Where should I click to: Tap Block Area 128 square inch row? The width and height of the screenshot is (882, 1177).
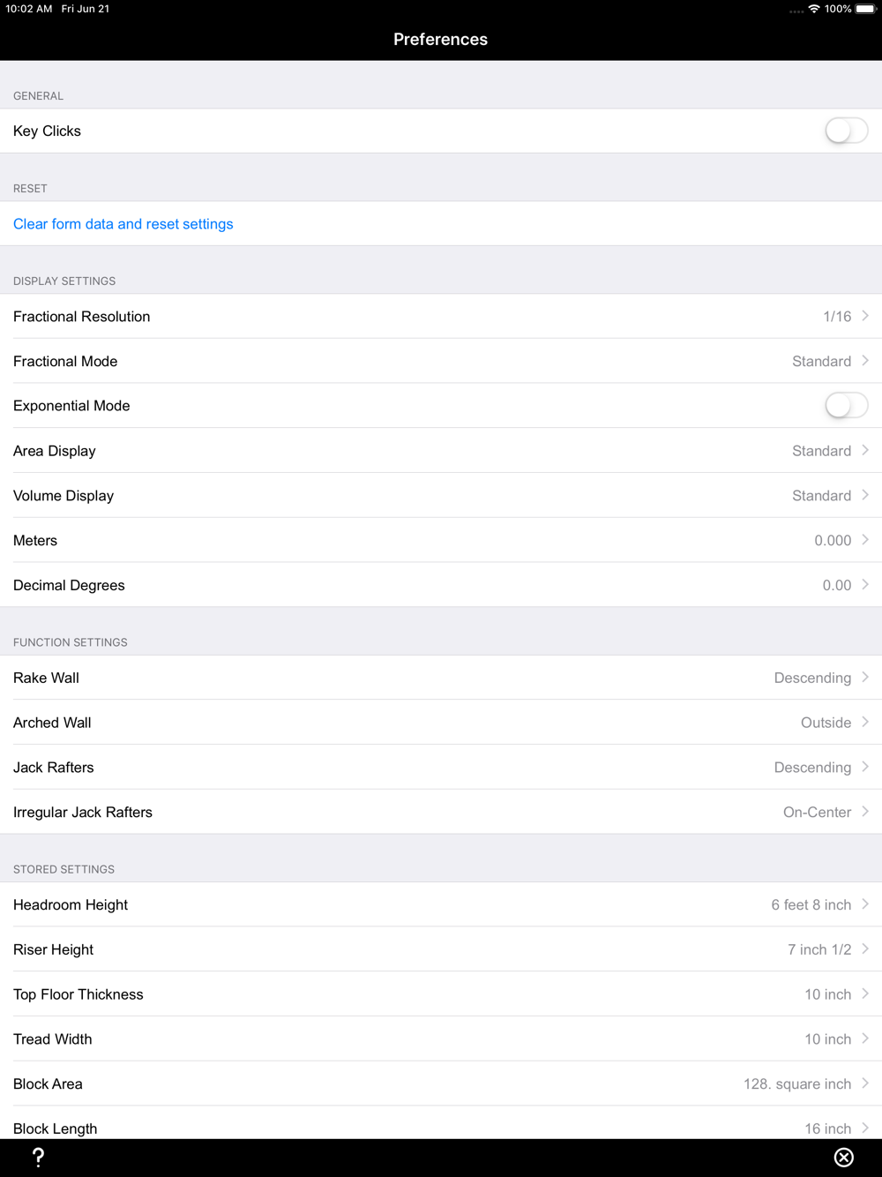click(x=441, y=1083)
